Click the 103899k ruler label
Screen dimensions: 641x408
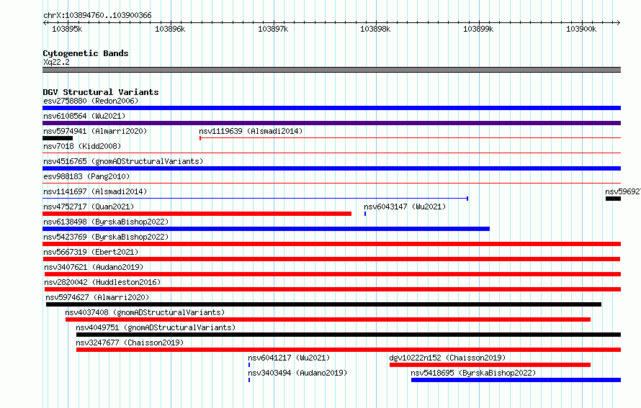tap(478, 29)
